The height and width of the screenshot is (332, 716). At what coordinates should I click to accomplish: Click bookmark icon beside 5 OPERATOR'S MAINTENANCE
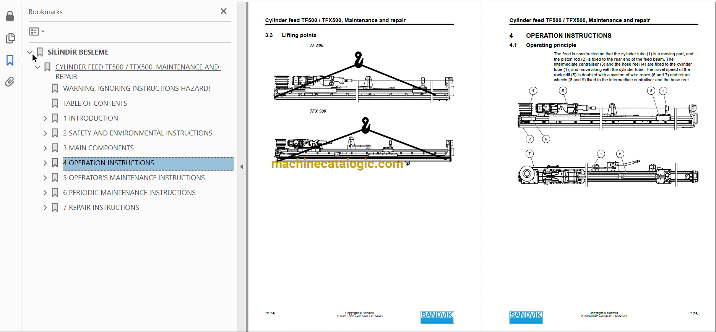(x=55, y=178)
